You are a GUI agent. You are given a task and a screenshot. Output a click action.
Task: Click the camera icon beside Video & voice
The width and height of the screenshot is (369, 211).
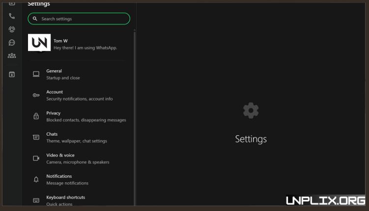click(x=36, y=158)
